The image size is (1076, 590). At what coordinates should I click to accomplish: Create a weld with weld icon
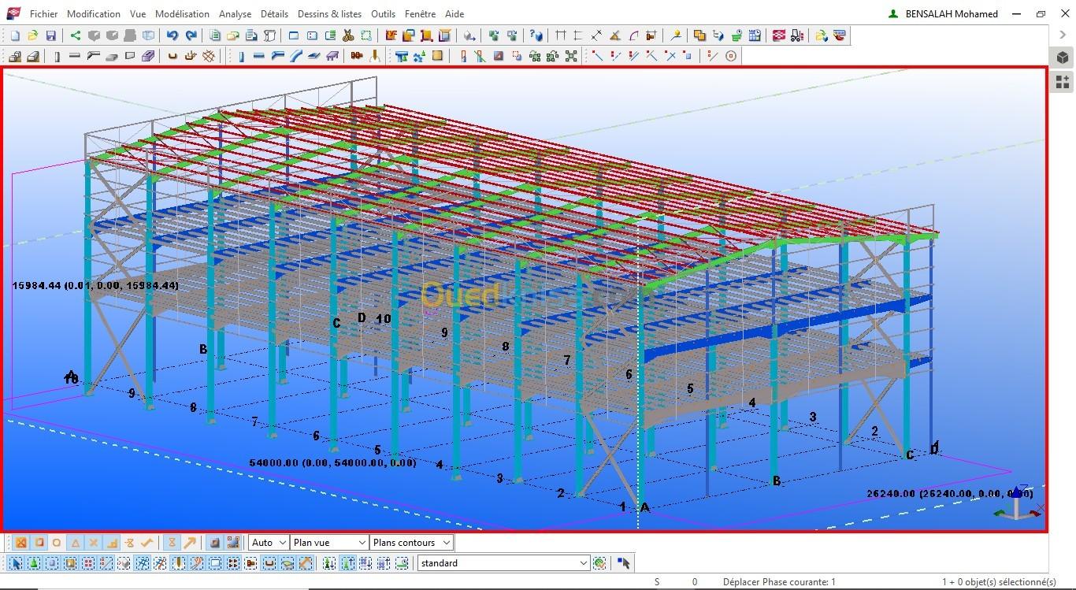click(374, 56)
